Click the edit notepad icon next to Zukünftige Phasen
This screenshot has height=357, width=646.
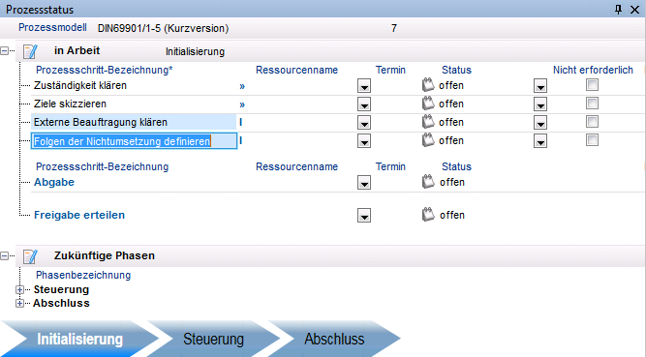[x=30, y=256]
